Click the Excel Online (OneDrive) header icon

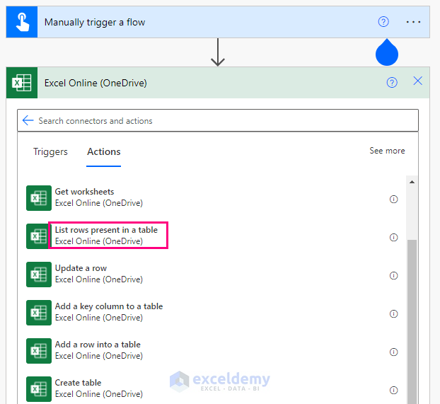point(22,83)
